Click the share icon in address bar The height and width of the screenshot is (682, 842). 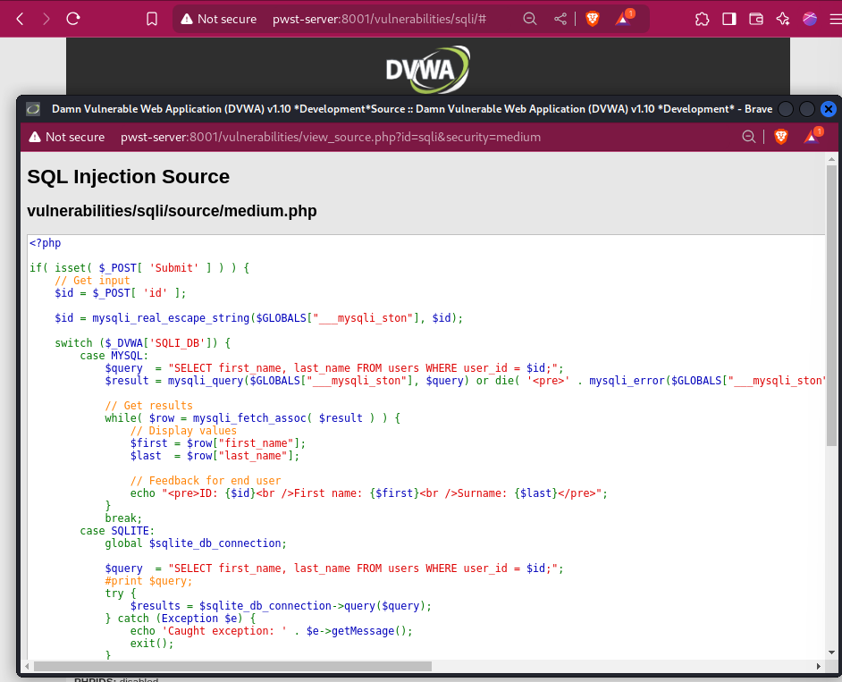560,19
